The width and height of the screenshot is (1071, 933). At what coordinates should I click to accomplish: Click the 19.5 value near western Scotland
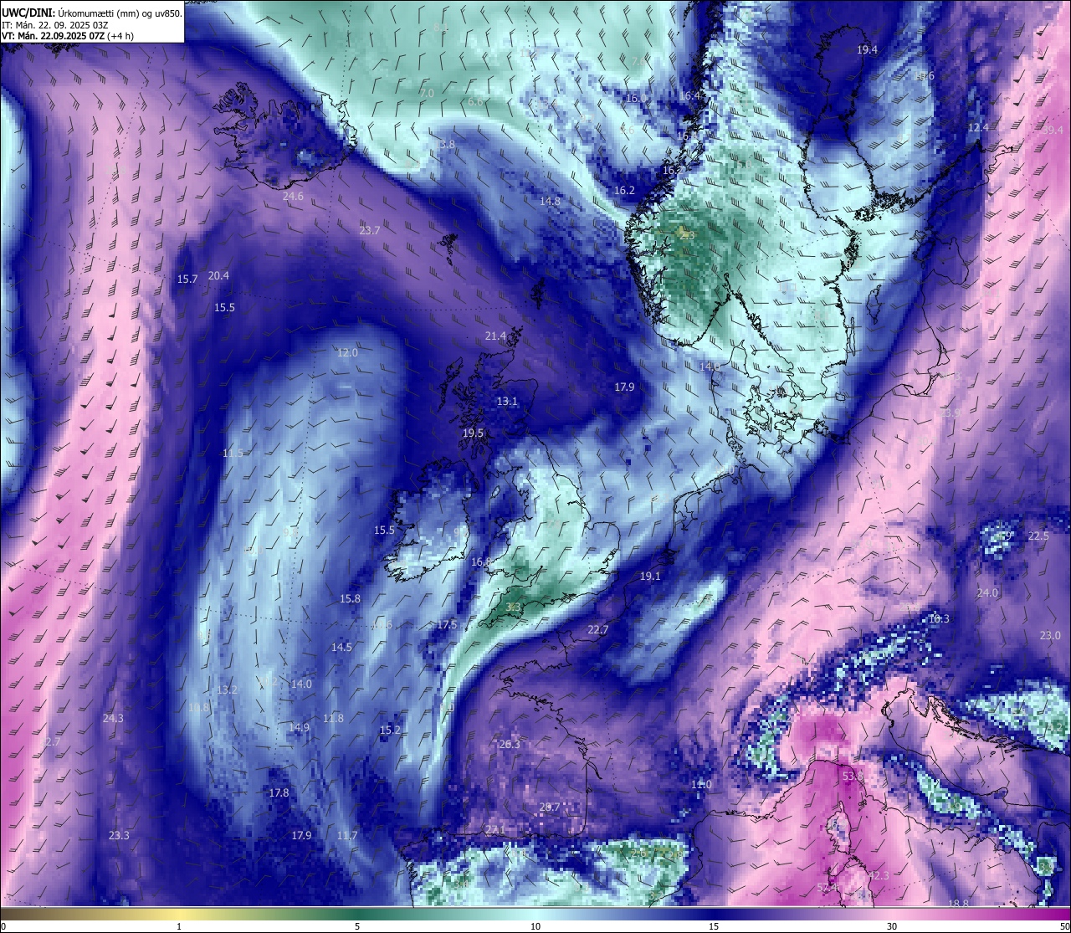click(473, 433)
